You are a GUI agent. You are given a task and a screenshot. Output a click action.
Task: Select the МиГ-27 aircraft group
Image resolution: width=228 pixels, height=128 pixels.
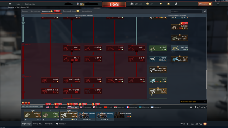136,48
